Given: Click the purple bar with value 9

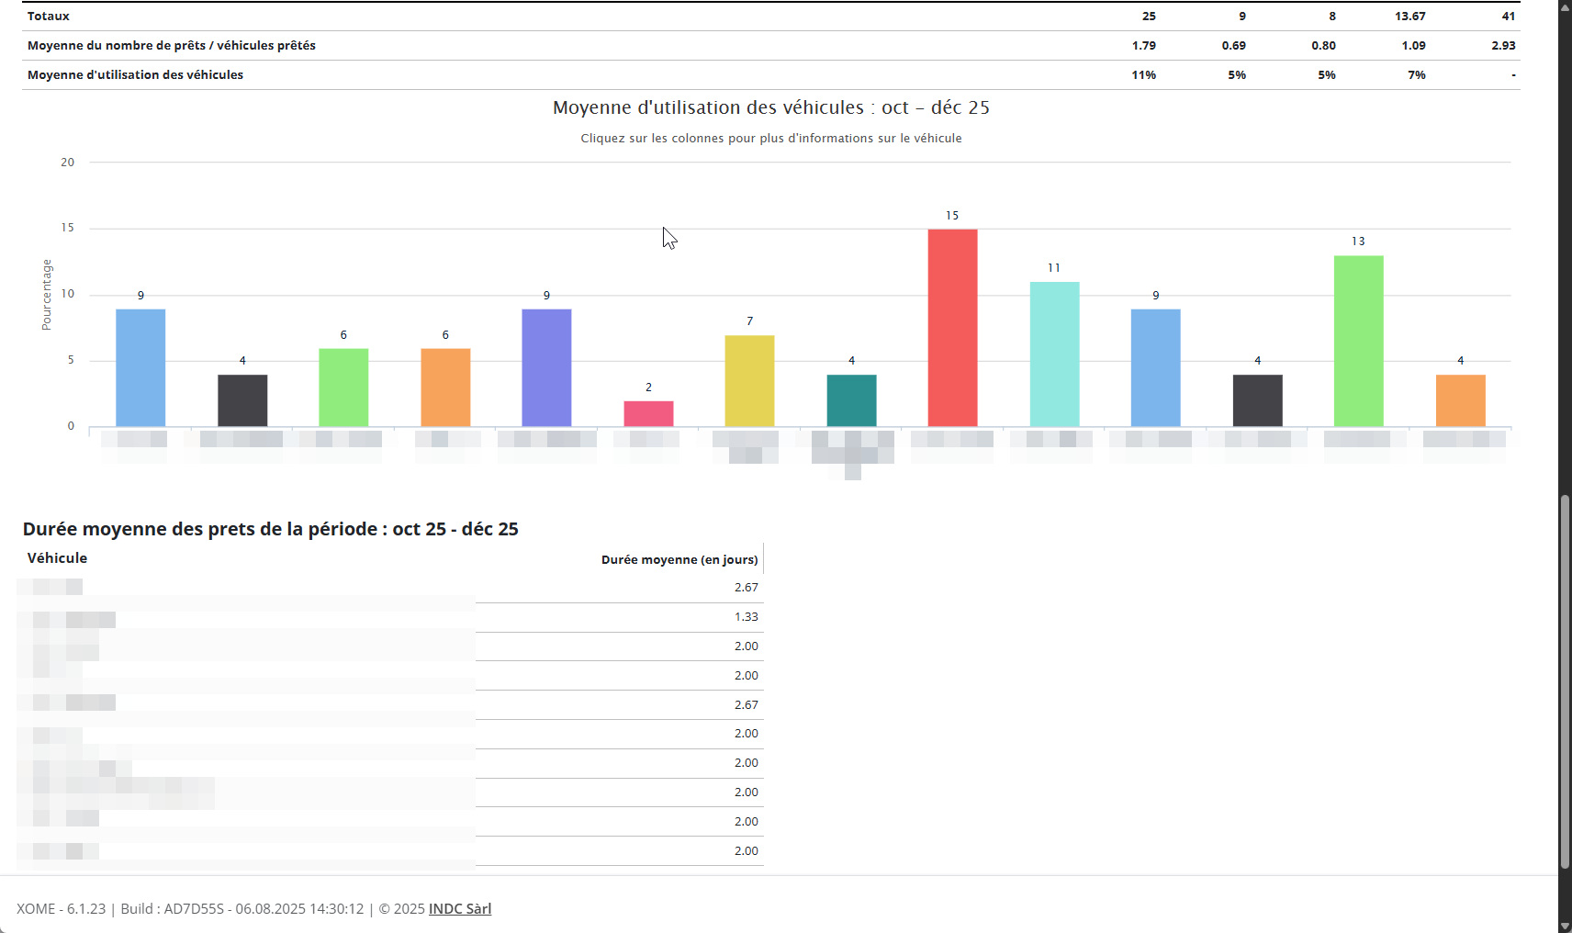Looking at the screenshot, I should [x=546, y=367].
